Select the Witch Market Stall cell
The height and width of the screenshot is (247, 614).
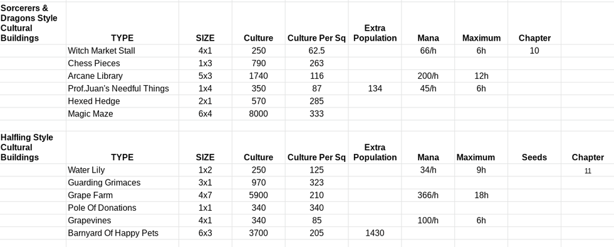[122, 51]
